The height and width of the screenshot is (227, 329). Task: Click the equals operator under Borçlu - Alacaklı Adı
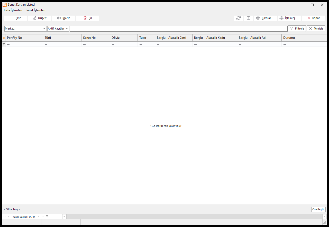240,44
